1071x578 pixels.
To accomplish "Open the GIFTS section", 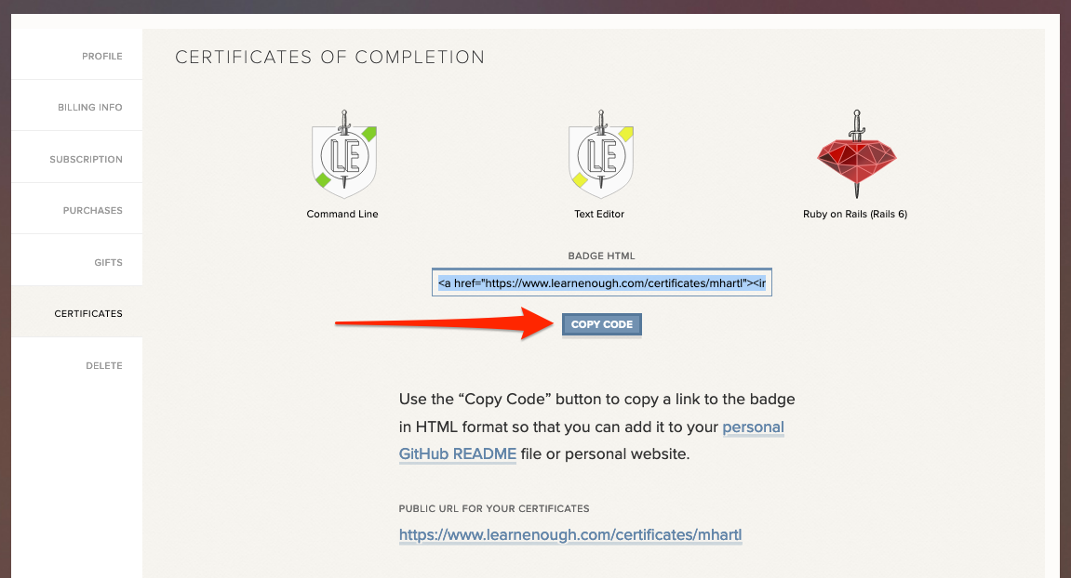I will click(x=109, y=262).
